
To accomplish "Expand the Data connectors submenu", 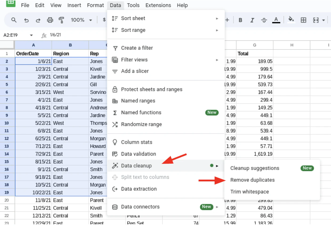I will click(x=166, y=207).
